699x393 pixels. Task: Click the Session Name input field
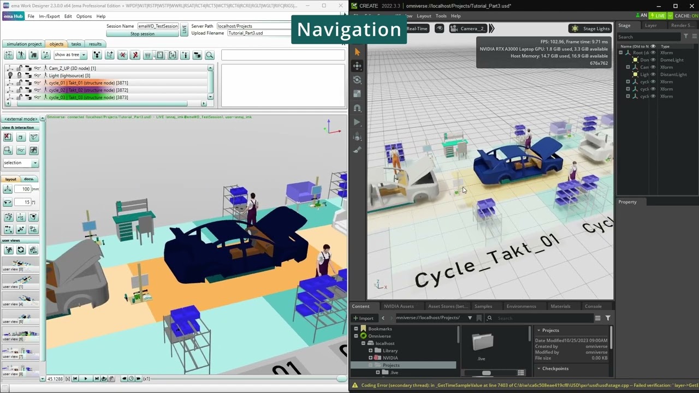pyautogui.click(x=157, y=26)
